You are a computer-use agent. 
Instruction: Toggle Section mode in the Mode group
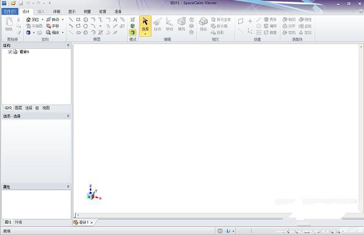click(133, 26)
